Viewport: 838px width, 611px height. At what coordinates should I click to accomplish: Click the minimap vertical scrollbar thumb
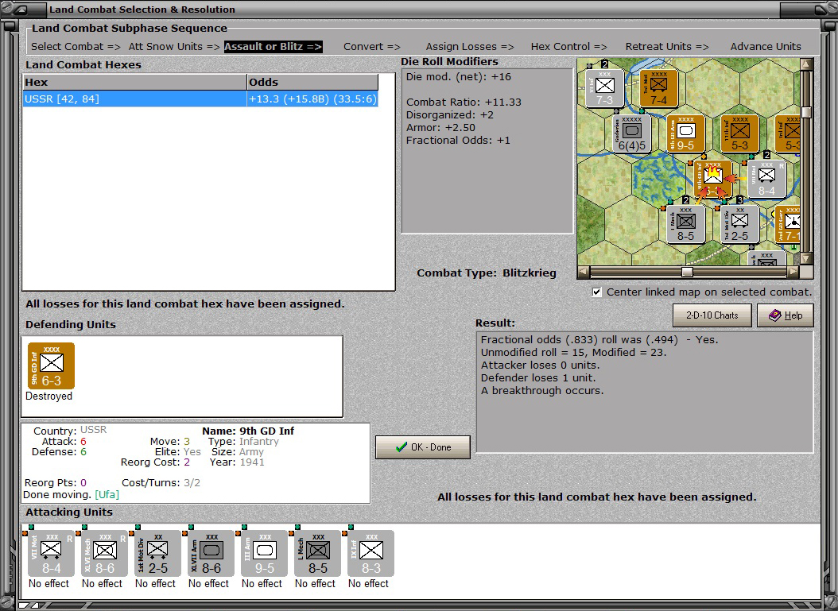pos(806,112)
